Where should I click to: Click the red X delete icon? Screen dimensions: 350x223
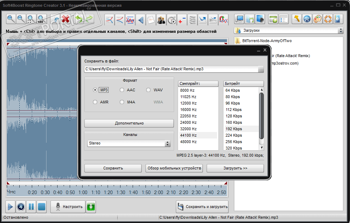click(65, 19)
